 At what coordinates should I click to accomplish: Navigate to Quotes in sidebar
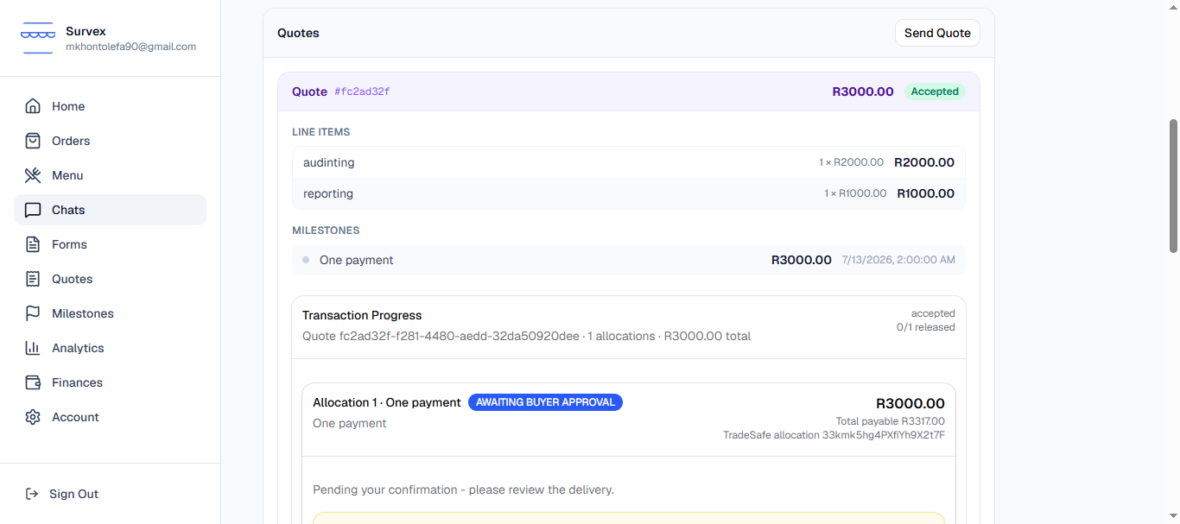coord(110,279)
